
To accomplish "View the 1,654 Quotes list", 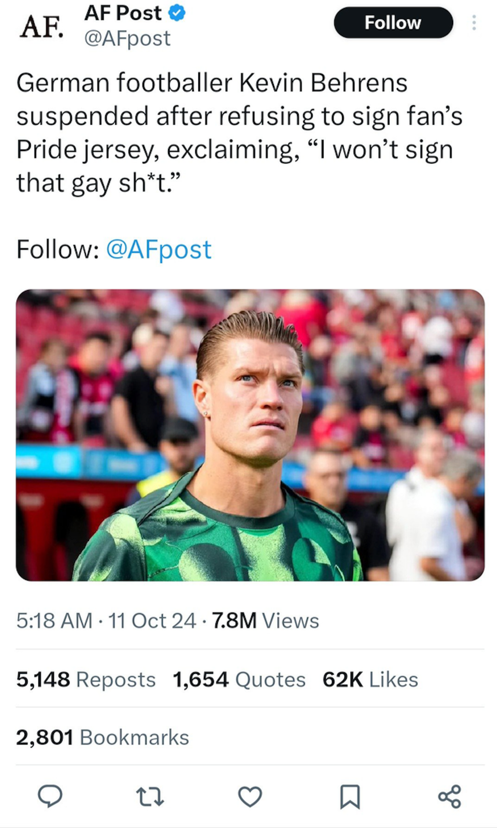I will pos(239,679).
